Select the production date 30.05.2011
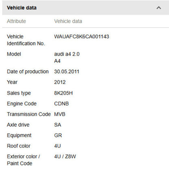The image size is (169, 171). click(x=67, y=71)
